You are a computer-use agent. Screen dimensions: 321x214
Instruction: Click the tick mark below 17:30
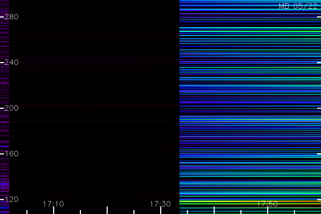tap(161, 210)
